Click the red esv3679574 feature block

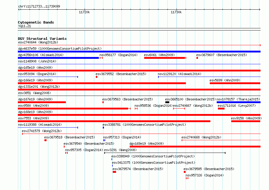(x=115, y=172)
